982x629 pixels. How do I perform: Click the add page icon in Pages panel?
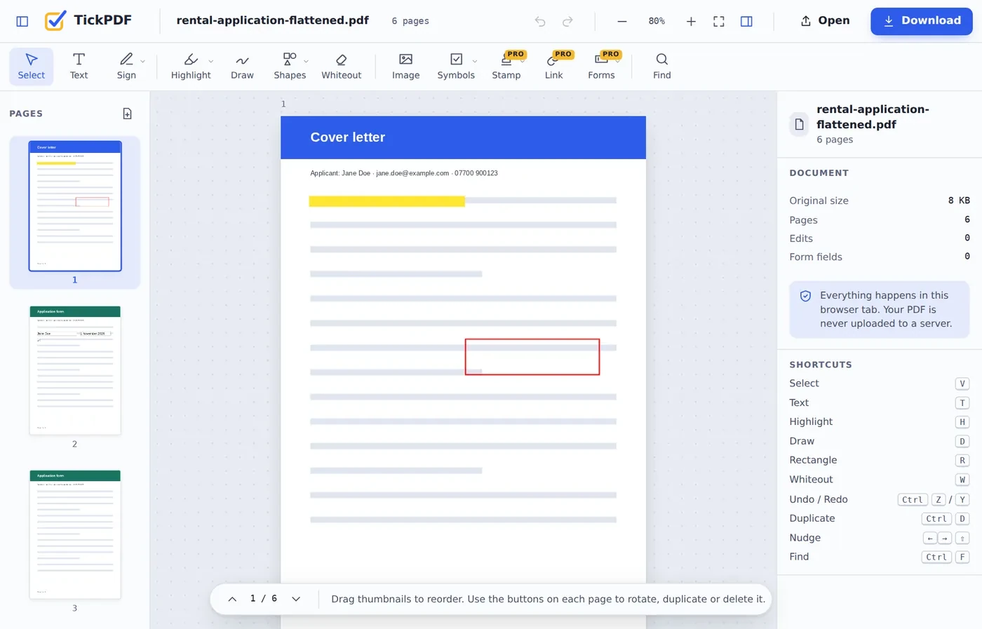tap(127, 114)
